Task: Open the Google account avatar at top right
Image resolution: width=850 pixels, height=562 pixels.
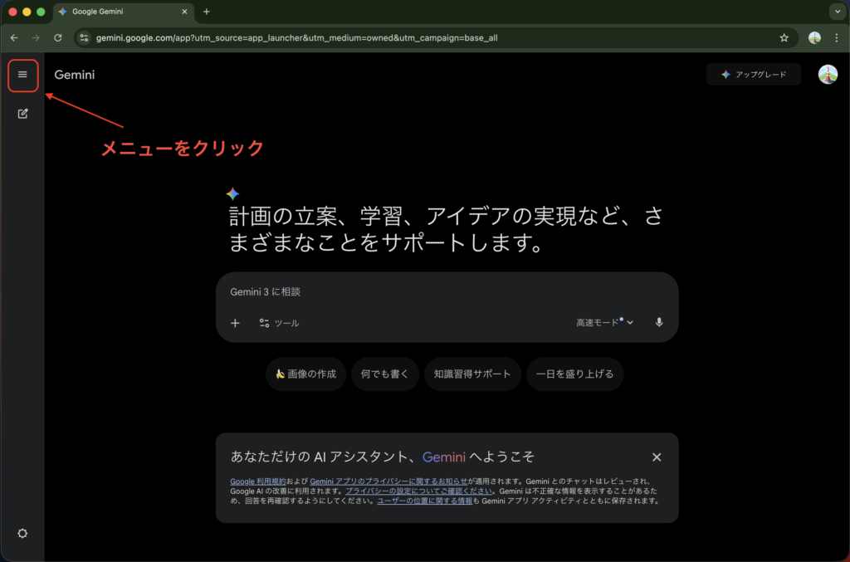Action: point(827,75)
